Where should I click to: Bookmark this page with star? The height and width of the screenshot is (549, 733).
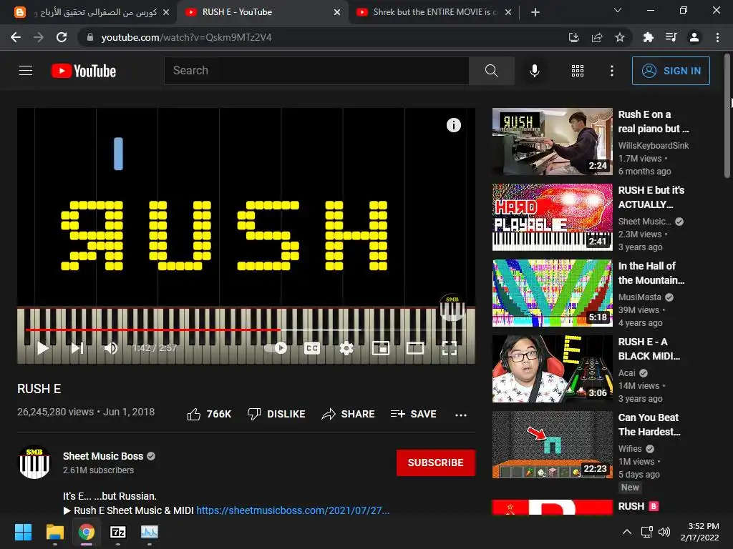pos(620,37)
